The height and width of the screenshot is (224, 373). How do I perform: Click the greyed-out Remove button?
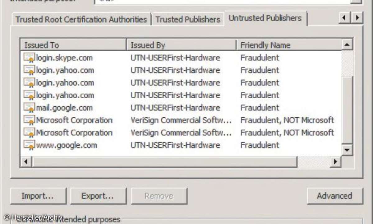click(159, 196)
